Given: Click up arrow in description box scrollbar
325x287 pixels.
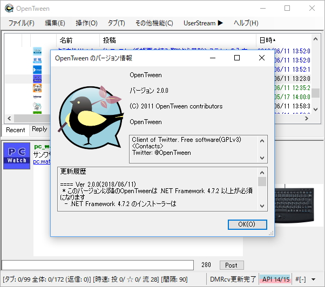Looking at the screenshot, I should pos(262,141).
